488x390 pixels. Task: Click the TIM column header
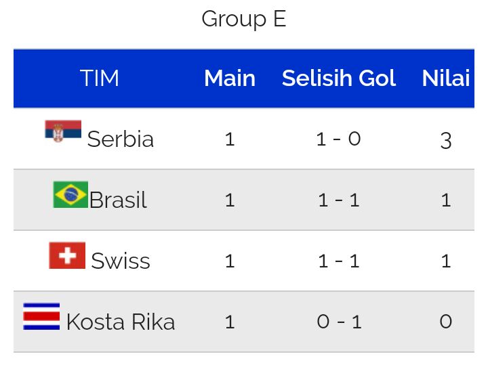[x=100, y=78]
